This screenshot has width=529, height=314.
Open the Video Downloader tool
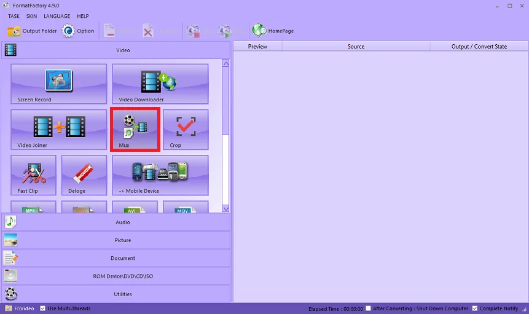click(x=160, y=84)
